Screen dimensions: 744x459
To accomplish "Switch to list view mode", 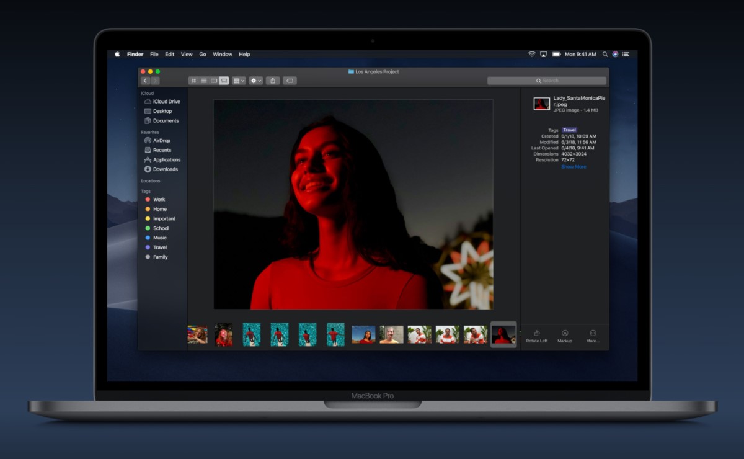I will [204, 81].
